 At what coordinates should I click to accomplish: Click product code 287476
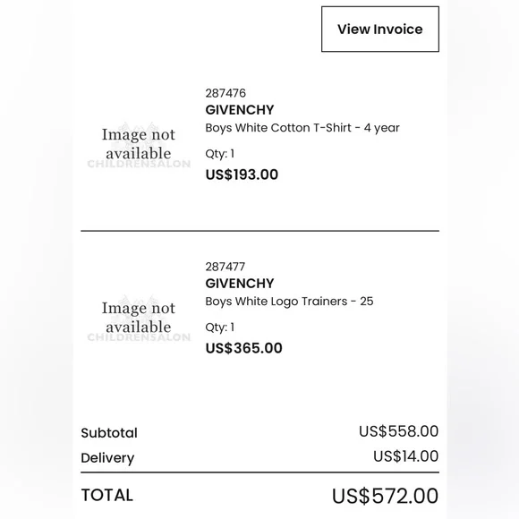click(x=225, y=93)
